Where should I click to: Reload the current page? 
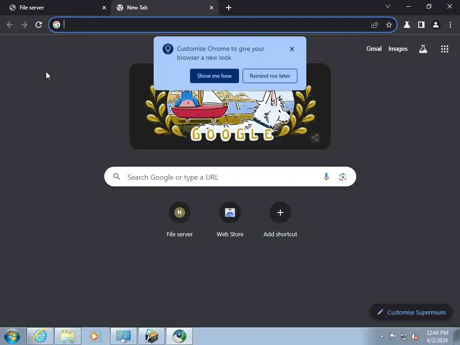tap(39, 25)
